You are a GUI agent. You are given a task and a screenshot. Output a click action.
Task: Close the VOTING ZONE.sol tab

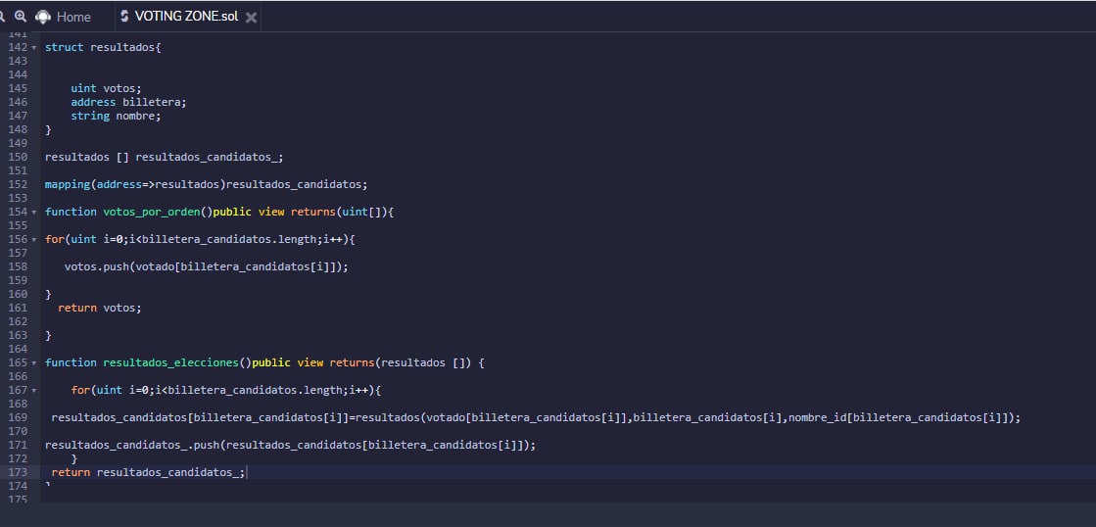[251, 17]
